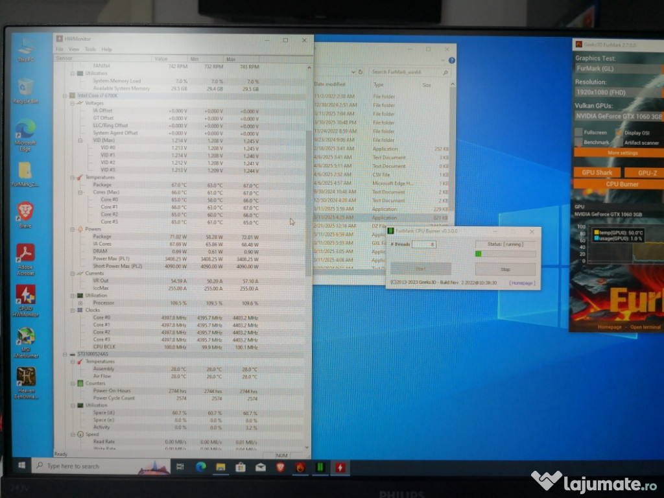Toggle the Display OSI checkbox
The height and width of the screenshot is (498, 664).
click(619, 132)
